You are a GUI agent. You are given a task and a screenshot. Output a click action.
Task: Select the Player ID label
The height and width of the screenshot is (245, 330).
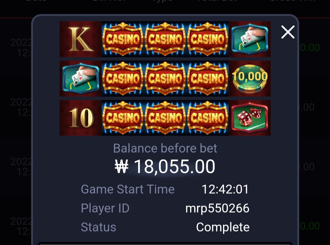pos(105,208)
